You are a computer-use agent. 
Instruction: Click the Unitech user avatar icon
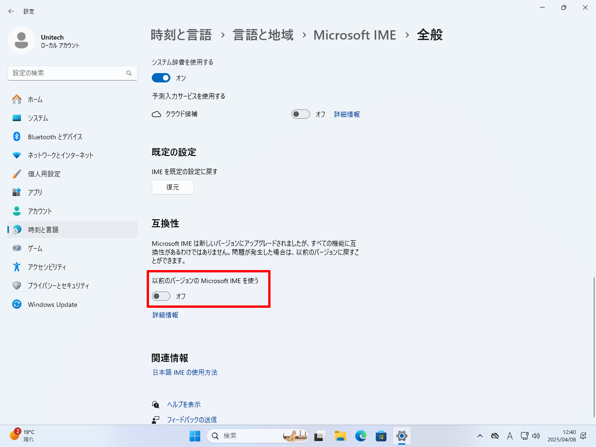click(x=21, y=41)
